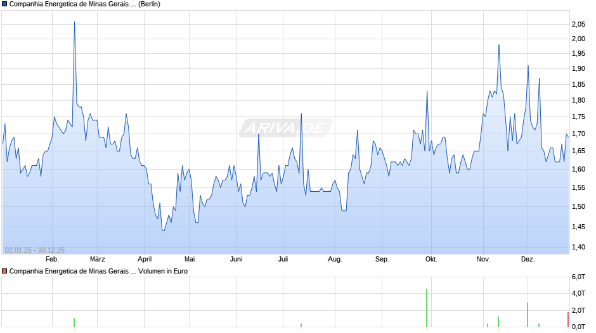Click the 'Sep.' month label

coord(382,260)
